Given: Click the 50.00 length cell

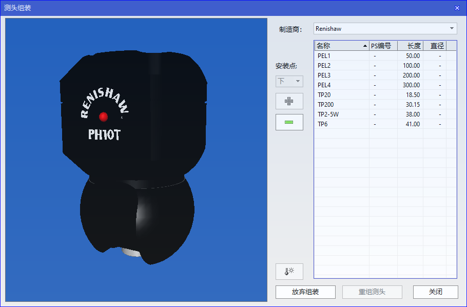Looking at the screenshot, I should 411,56.
